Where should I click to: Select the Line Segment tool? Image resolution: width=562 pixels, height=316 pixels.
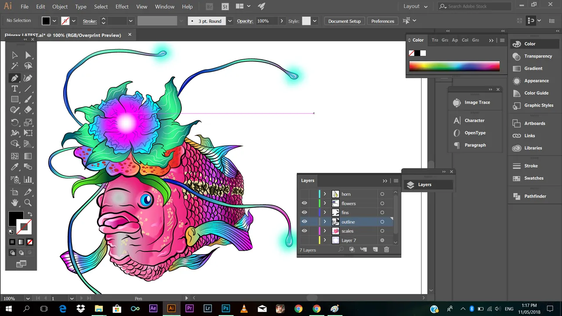(28, 89)
